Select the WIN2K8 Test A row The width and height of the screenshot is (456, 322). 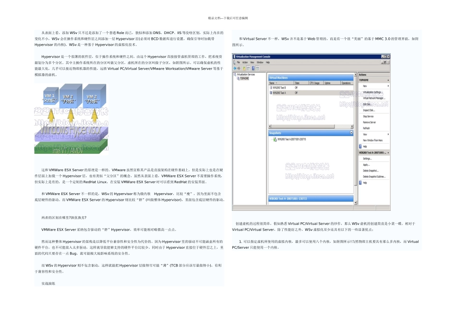(x=311, y=93)
